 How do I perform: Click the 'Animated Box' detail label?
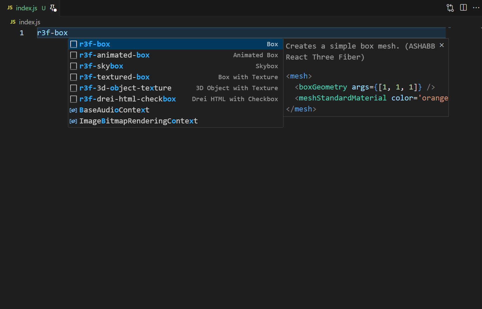point(255,55)
